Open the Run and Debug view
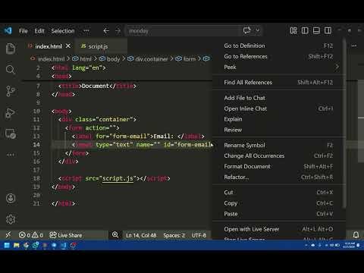The image size is (364, 273). click(11, 113)
